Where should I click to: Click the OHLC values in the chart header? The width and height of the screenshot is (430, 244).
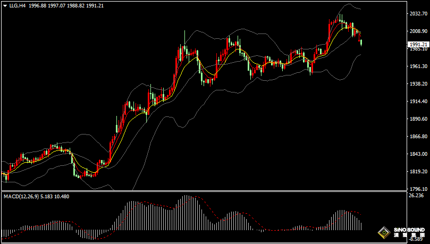[74, 5]
